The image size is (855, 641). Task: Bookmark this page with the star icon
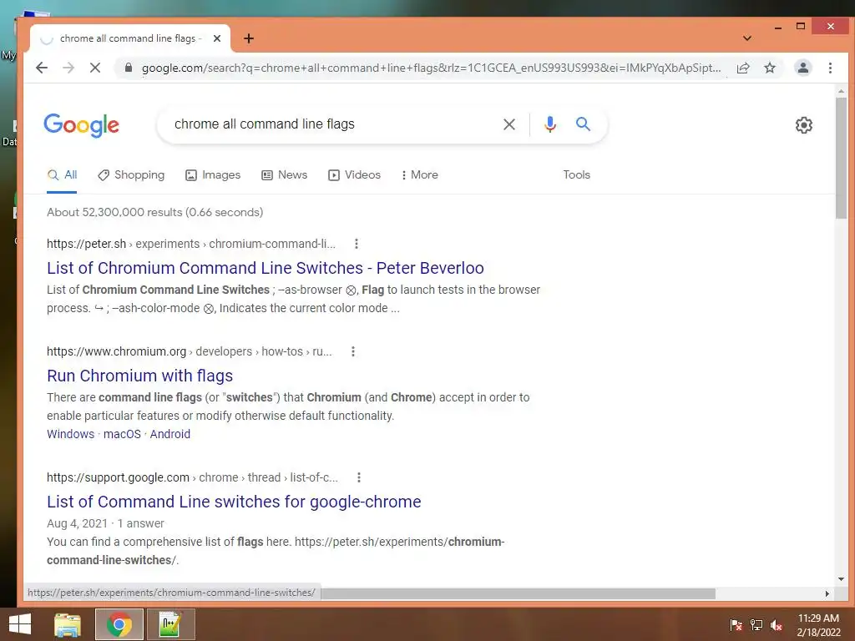769,68
